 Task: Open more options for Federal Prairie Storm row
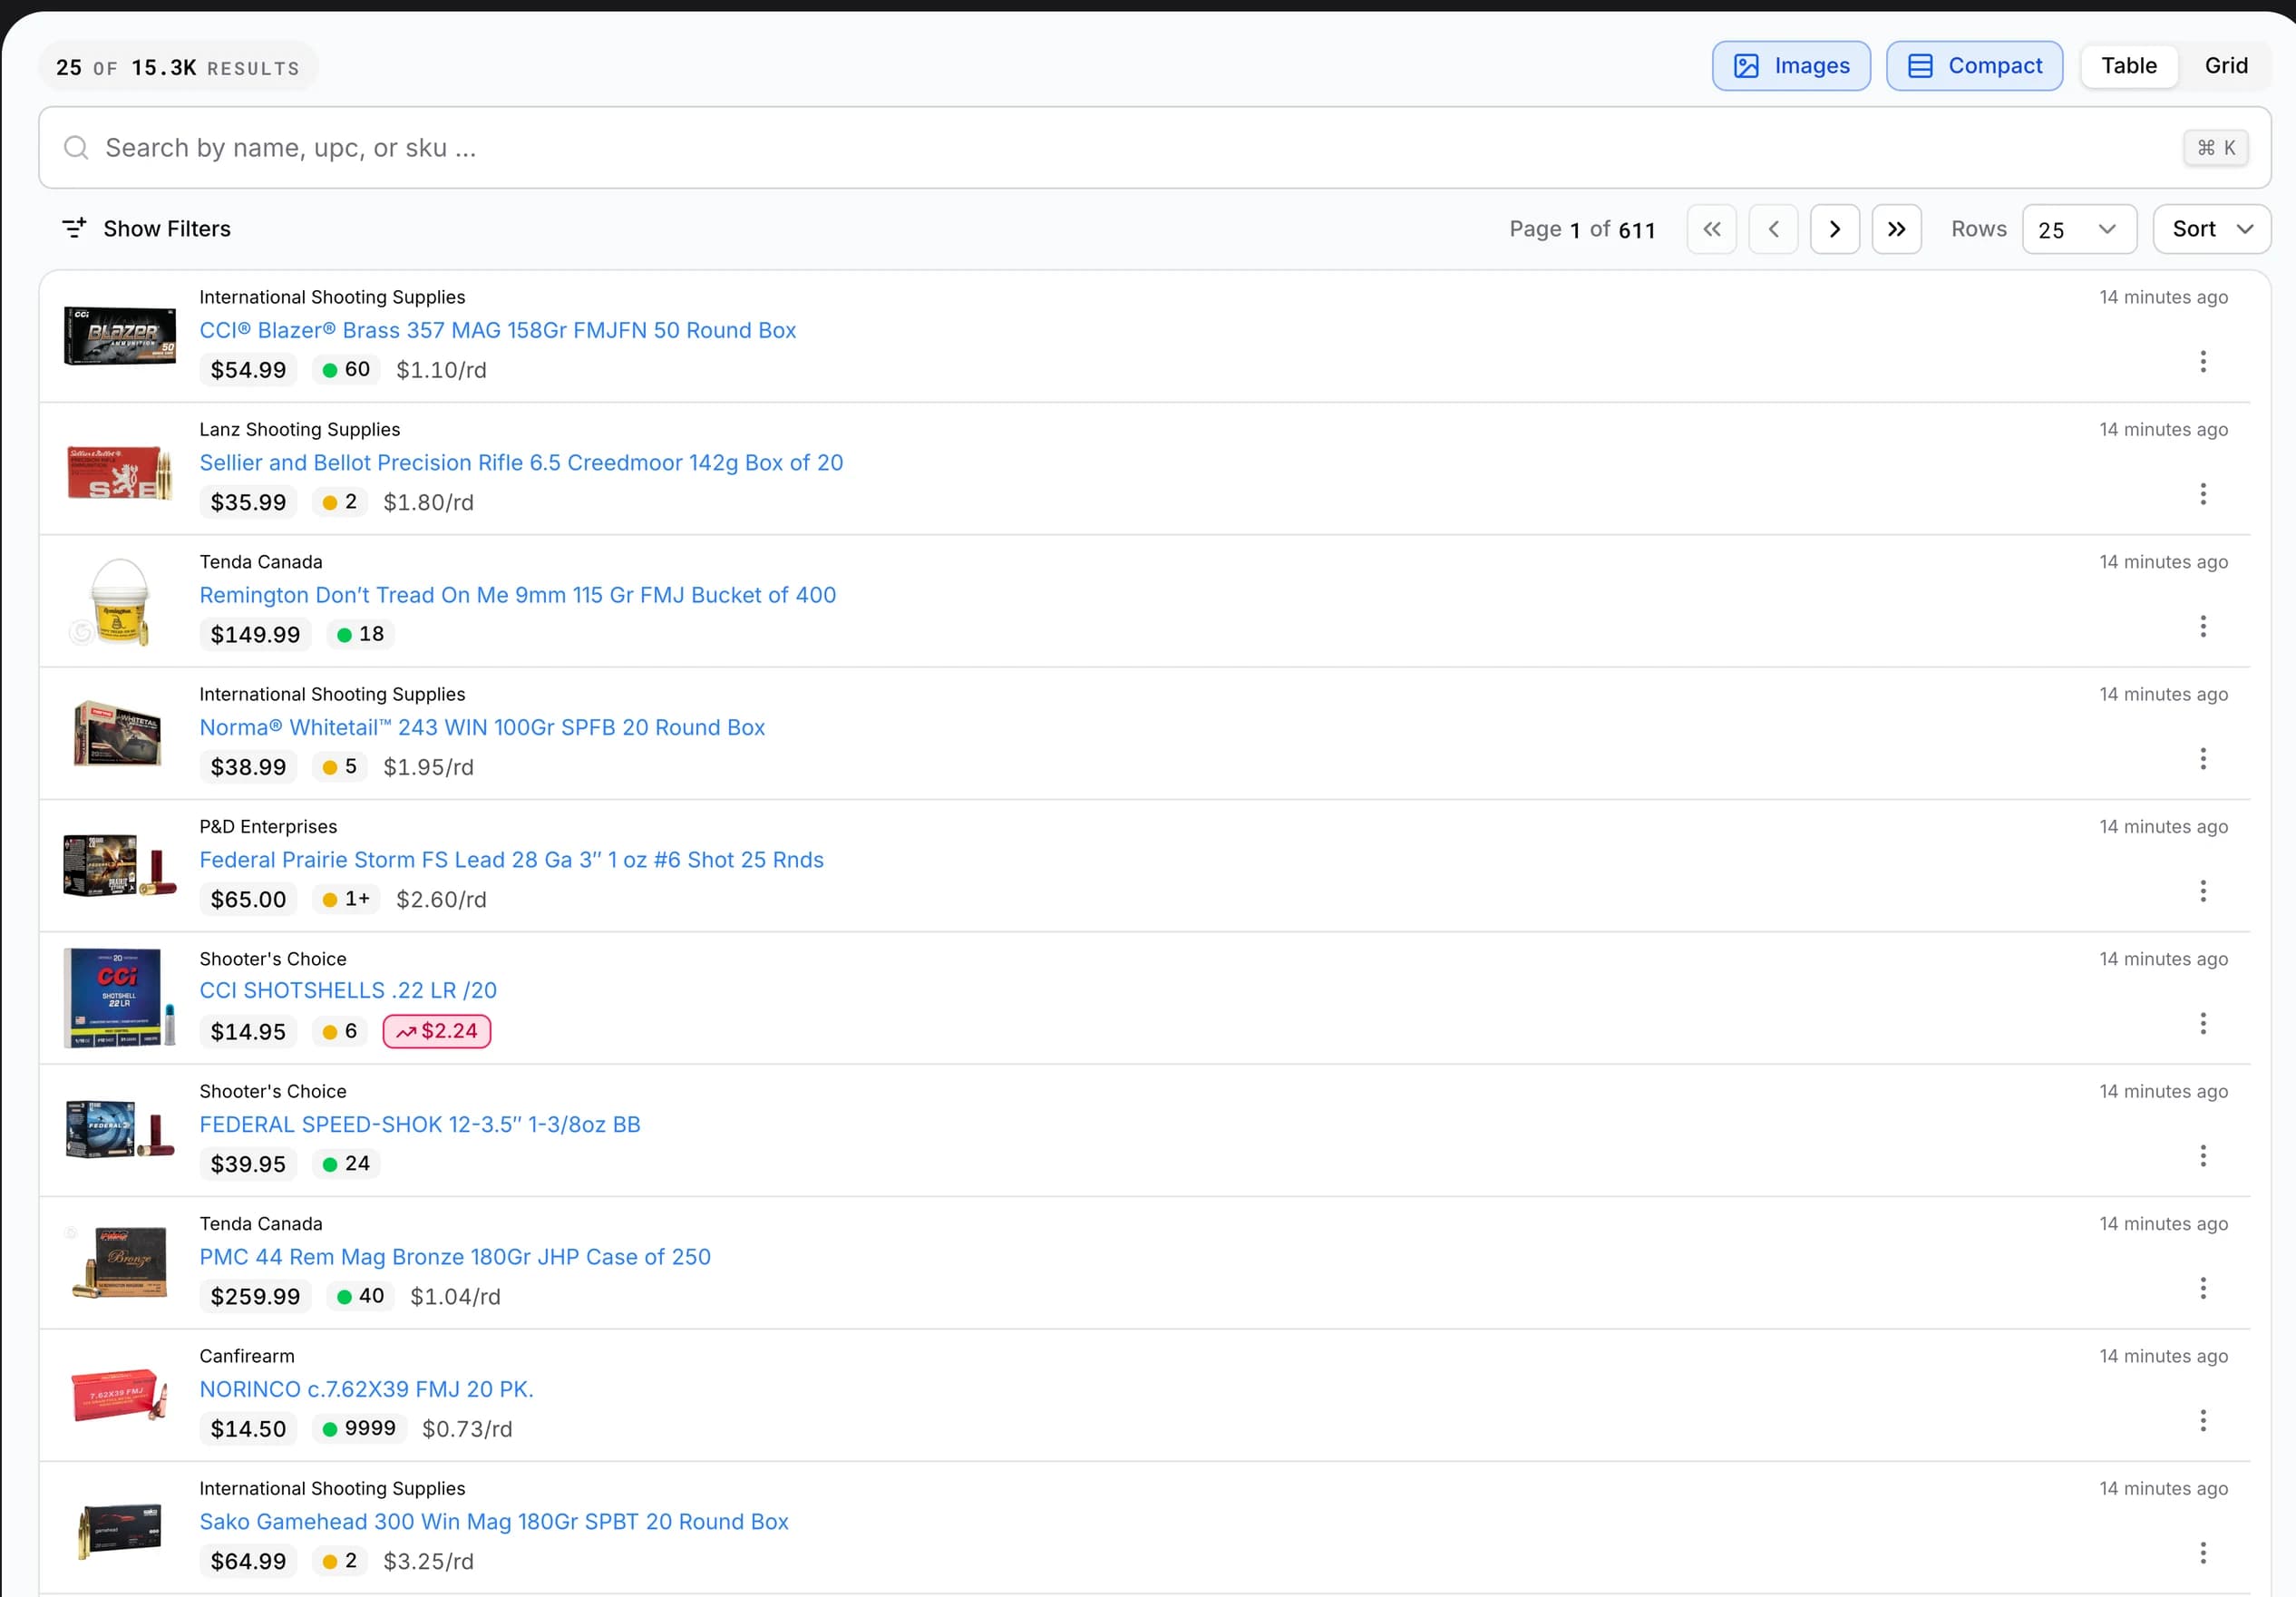click(x=2202, y=891)
